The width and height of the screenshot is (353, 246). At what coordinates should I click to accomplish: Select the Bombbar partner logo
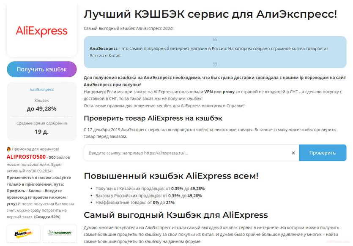pyautogui.click(x=23, y=233)
